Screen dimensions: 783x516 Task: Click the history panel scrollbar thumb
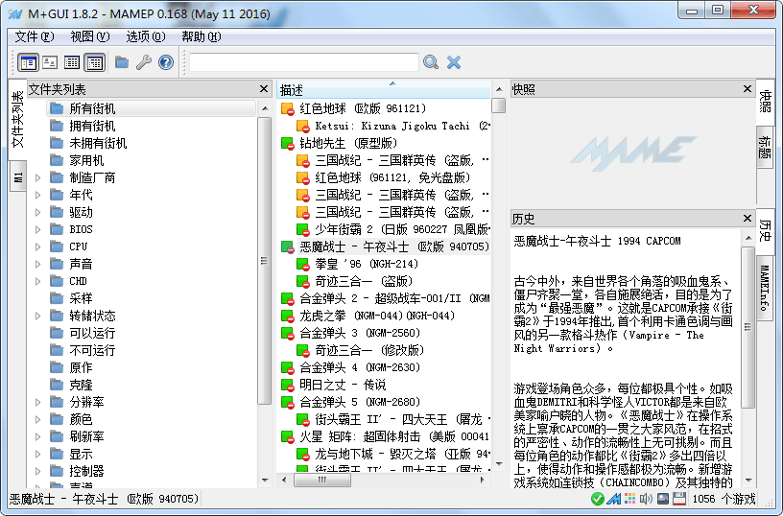(747, 327)
